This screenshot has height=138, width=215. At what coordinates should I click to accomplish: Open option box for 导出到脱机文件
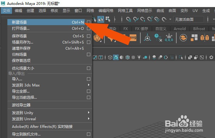tap(88, 134)
